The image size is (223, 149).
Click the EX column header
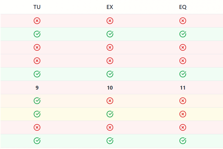(x=110, y=7)
